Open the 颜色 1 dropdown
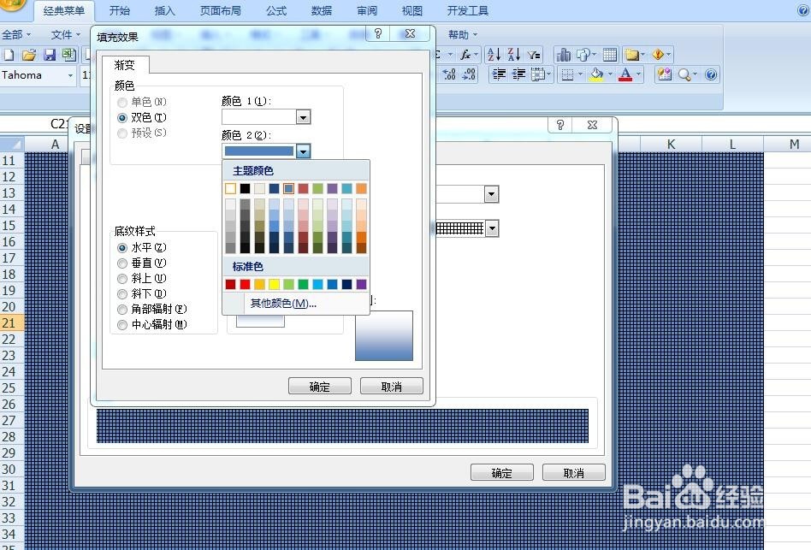The width and height of the screenshot is (811, 550). [x=303, y=116]
